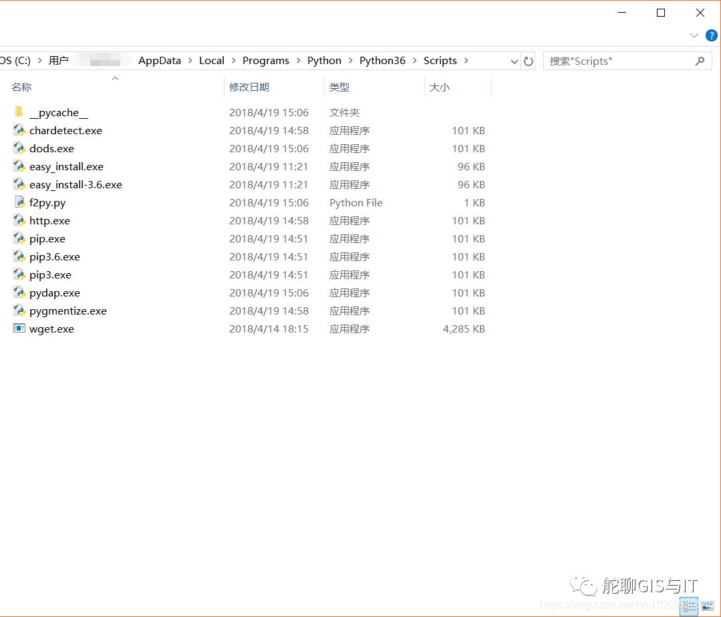Switch to large icons view
The image size is (721, 617).
pyautogui.click(x=708, y=606)
